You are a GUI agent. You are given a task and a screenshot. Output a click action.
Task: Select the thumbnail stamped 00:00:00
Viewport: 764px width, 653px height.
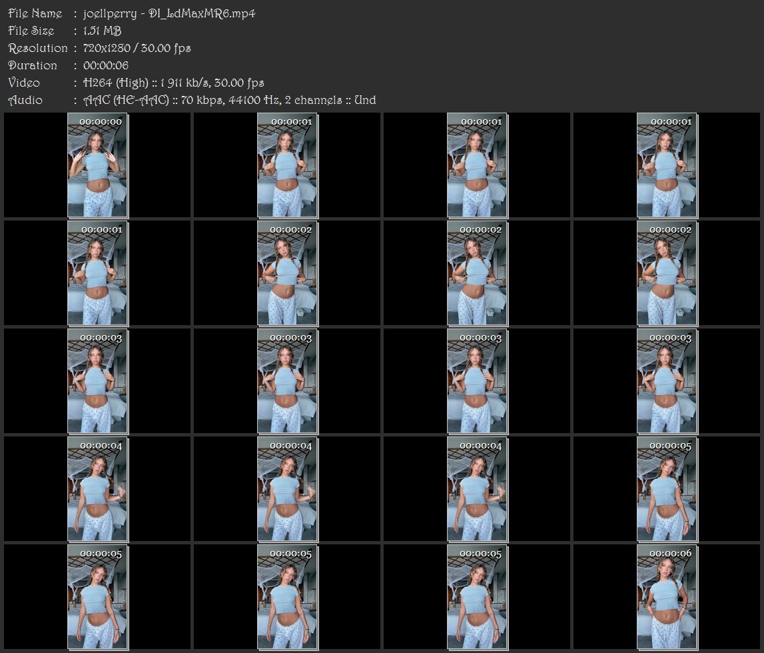tap(97, 165)
